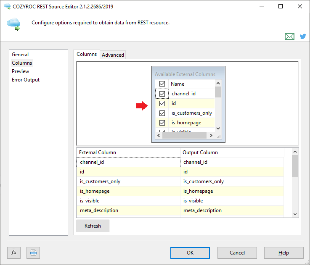Click the Cancel button
Image resolution: width=310 pixels, height=265 pixels.
click(x=237, y=253)
